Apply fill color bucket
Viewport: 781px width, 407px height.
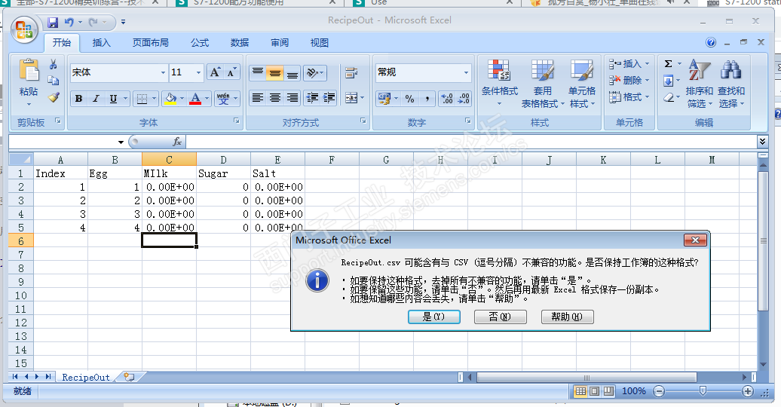170,99
